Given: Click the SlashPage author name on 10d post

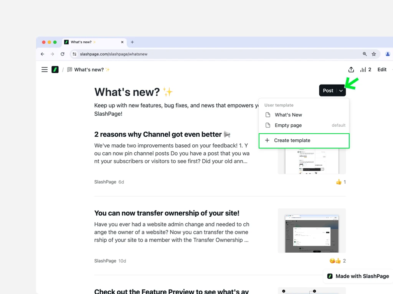Looking at the screenshot, I should tap(105, 261).
